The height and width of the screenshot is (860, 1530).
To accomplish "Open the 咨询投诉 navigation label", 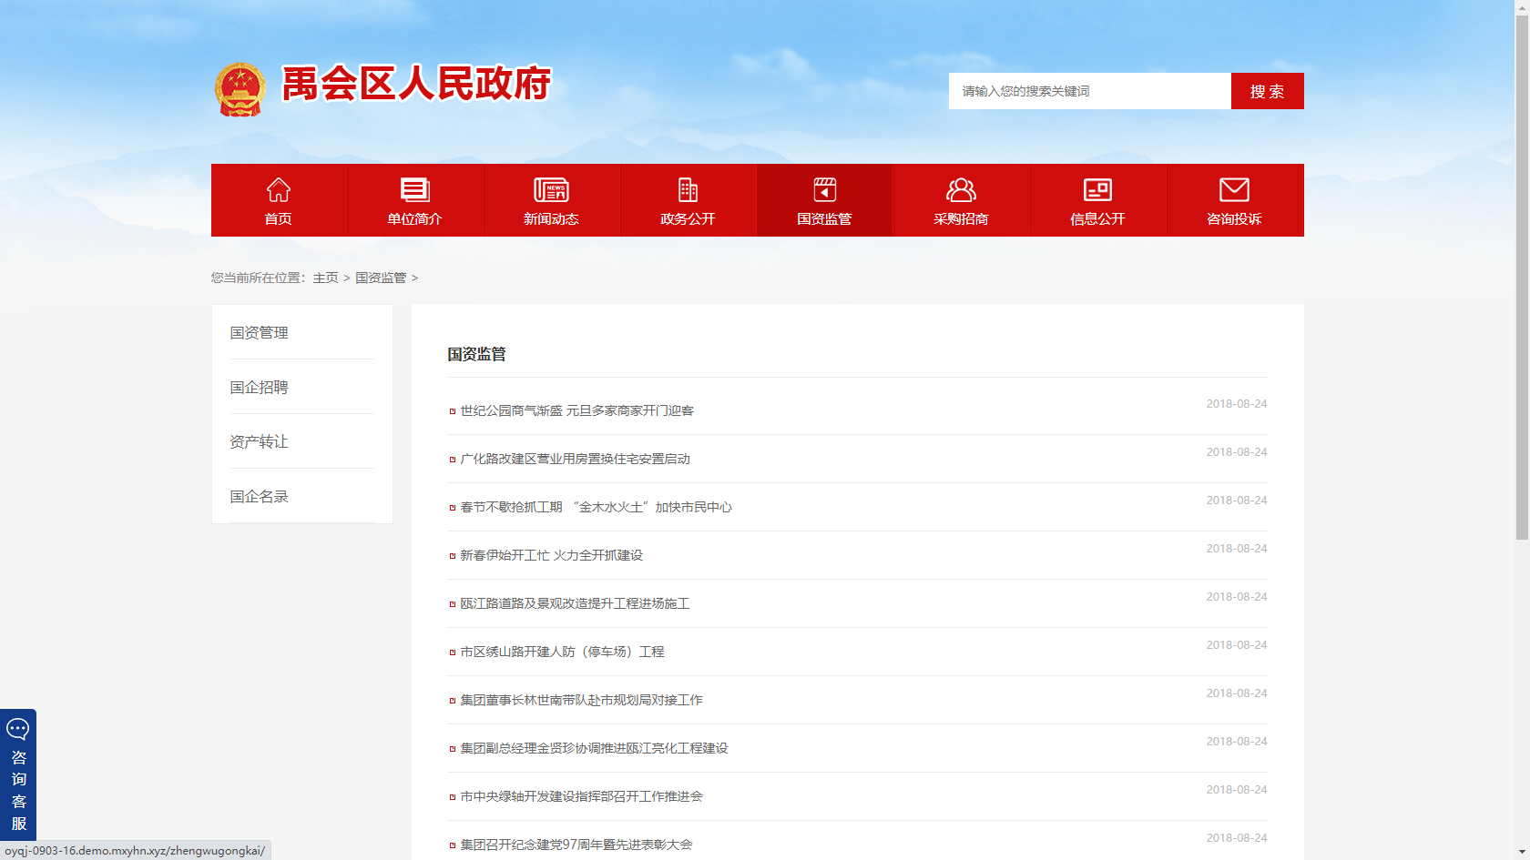I will 1234,219.
